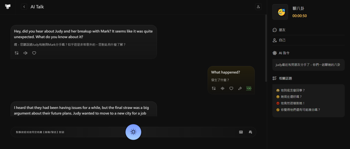Open the user profile icon in header

pos(258,7)
